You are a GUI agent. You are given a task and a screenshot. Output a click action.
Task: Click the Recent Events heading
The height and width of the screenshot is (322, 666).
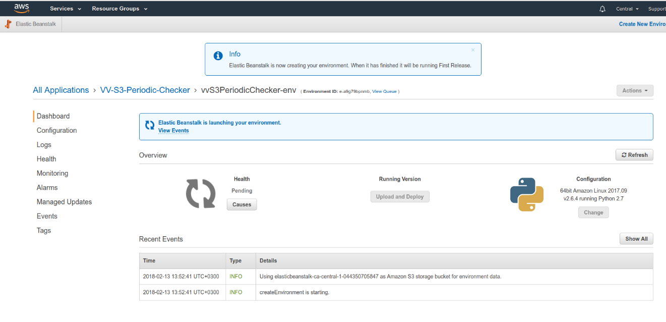point(161,239)
